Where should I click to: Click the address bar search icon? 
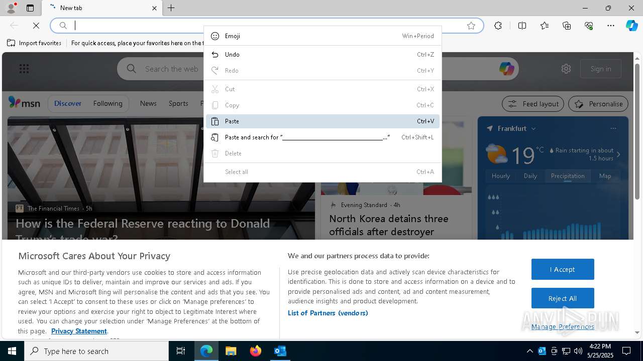pos(63,26)
